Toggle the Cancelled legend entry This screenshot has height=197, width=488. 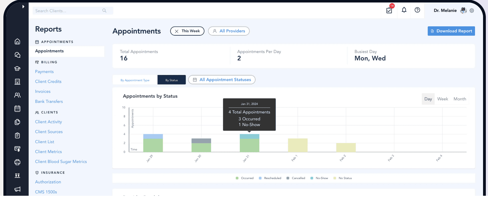click(296, 178)
